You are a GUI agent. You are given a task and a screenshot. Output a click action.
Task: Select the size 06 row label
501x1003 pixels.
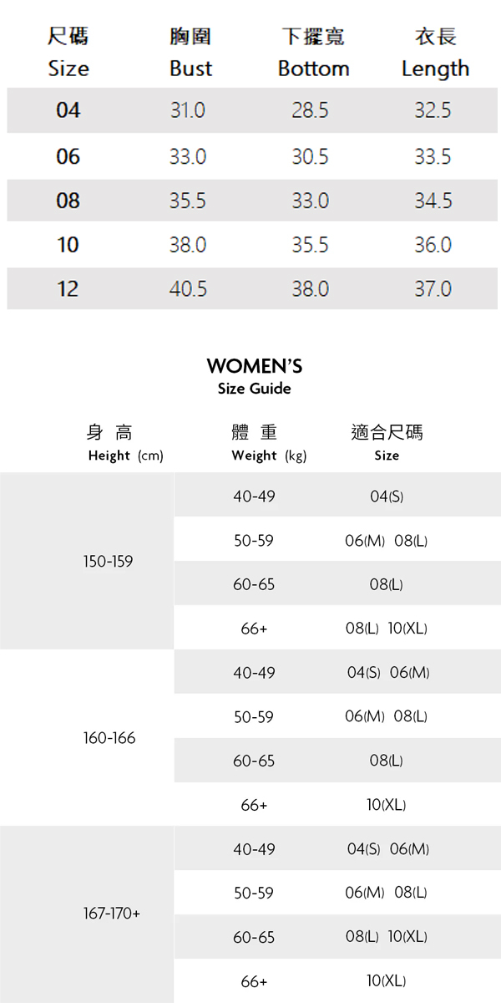(68, 156)
